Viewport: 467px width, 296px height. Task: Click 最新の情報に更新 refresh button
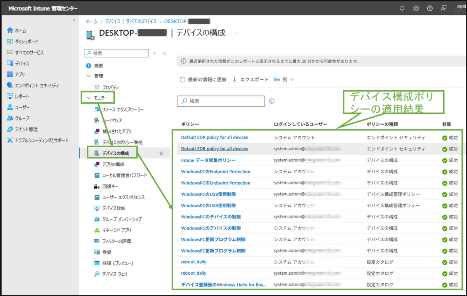click(203, 80)
